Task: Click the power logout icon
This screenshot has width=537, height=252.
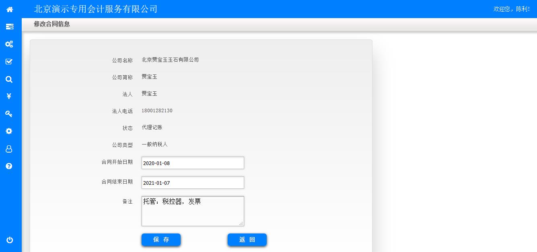Action: click(x=10, y=240)
